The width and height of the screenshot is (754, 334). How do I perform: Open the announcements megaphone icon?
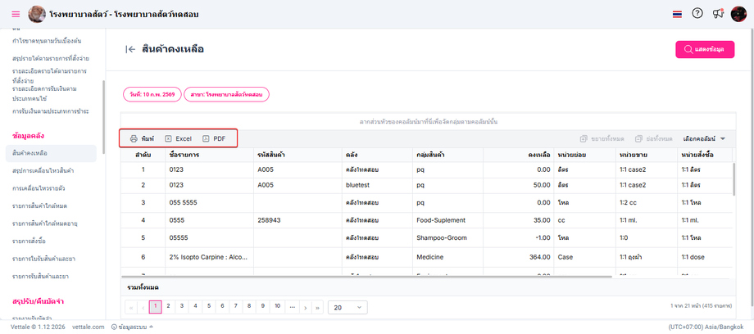click(x=719, y=14)
